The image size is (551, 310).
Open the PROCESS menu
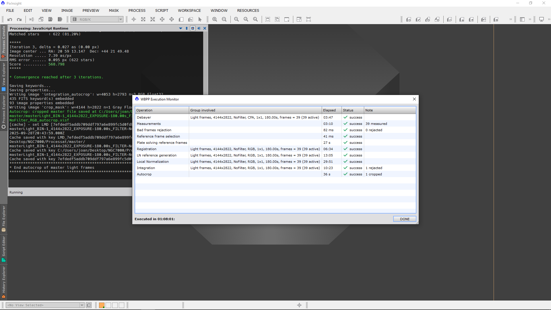(137, 11)
